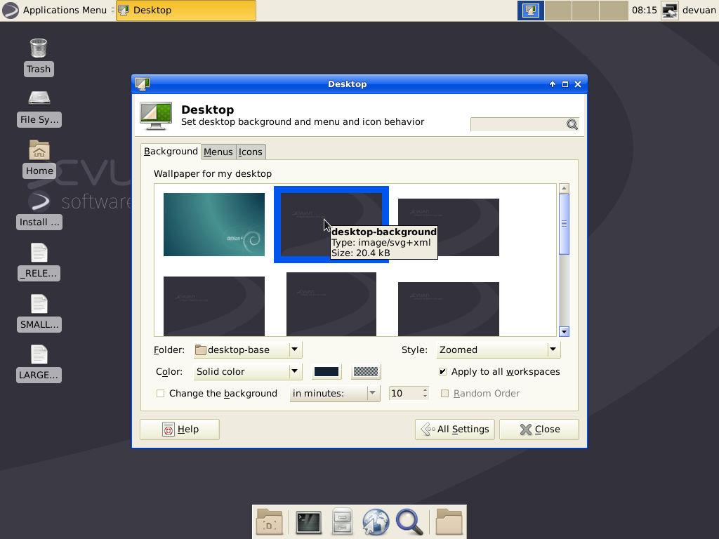Screen dimensions: 719x539
Task: Open the Trash on the desktop
Action: coord(38,49)
